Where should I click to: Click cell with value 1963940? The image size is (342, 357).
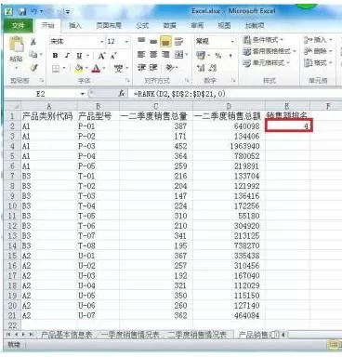tap(229, 146)
